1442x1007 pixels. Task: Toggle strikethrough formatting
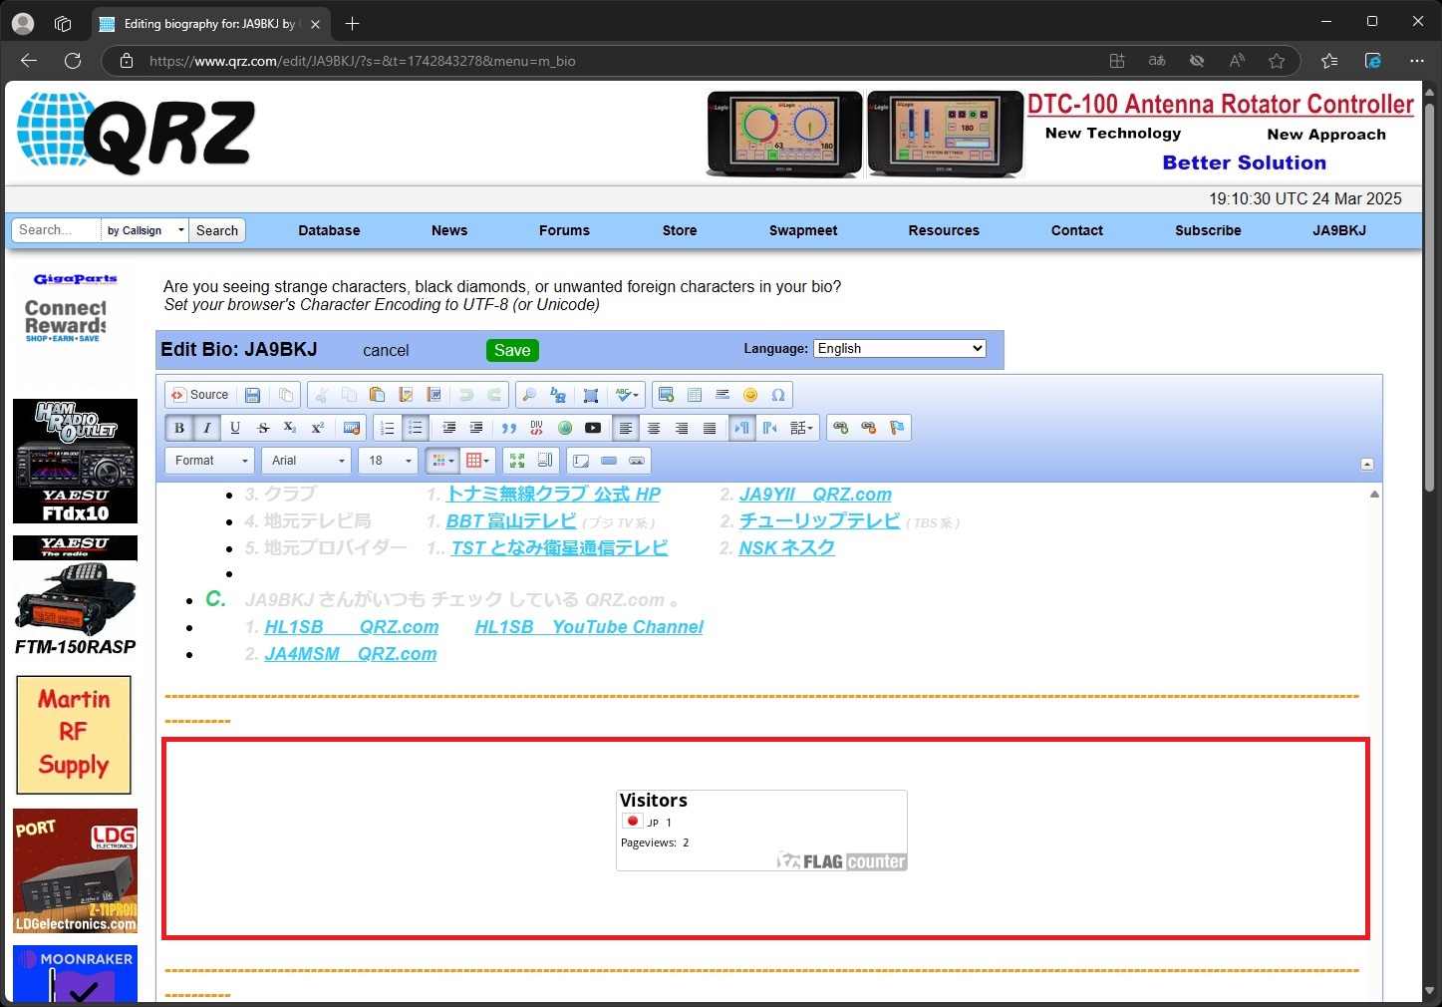point(263,428)
